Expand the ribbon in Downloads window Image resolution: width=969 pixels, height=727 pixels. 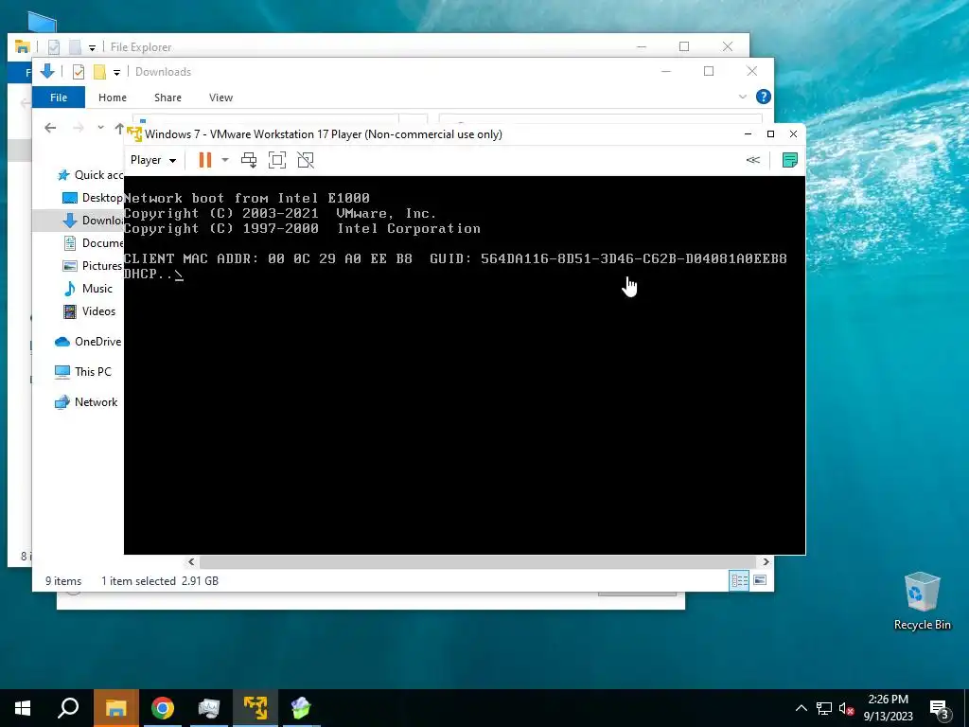pyautogui.click(x=742, y=98)
